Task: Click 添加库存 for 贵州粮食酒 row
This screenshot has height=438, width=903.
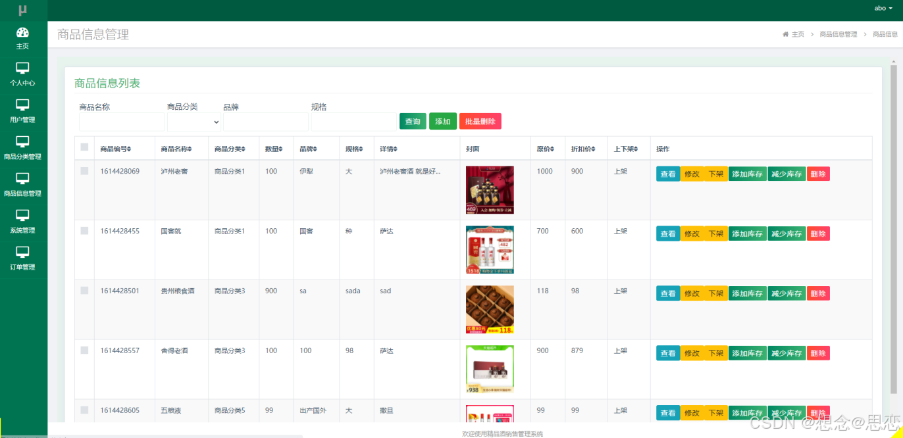Action: click(x=748, y=294)
